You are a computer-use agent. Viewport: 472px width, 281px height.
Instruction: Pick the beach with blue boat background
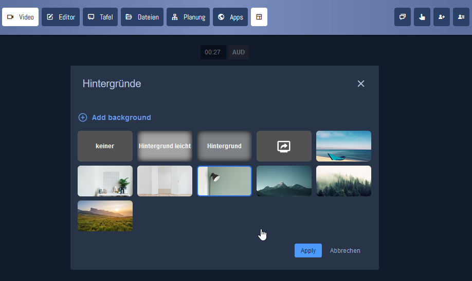pyautogui.click(x=343, y=146)
